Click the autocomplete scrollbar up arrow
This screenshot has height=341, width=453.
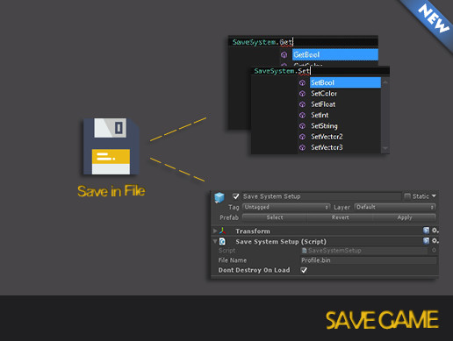pos(385,82)
